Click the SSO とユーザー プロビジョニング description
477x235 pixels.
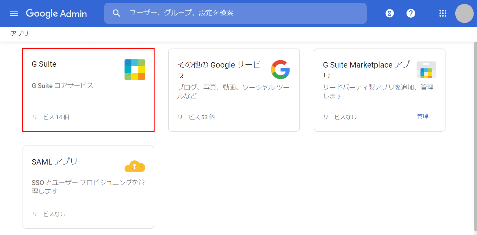[88, 187]
